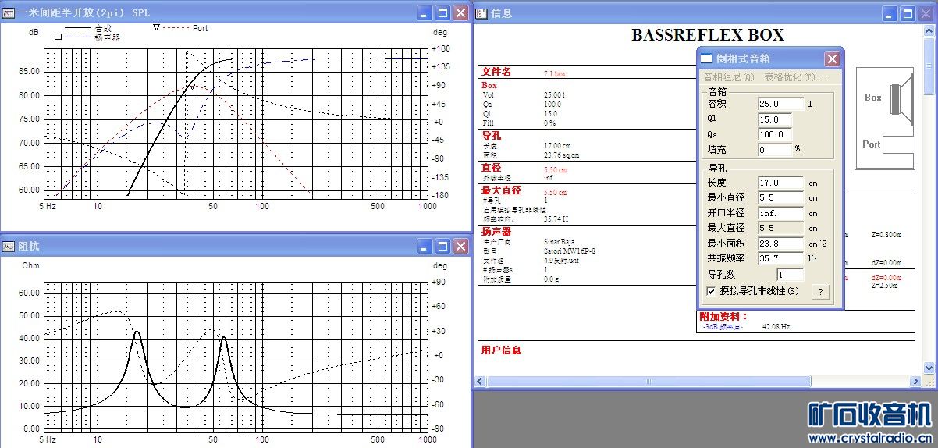Viewport: 938px width, 448px height.
Task: Click the 导孔 section heading in info sheet
Action: (491, 136)
